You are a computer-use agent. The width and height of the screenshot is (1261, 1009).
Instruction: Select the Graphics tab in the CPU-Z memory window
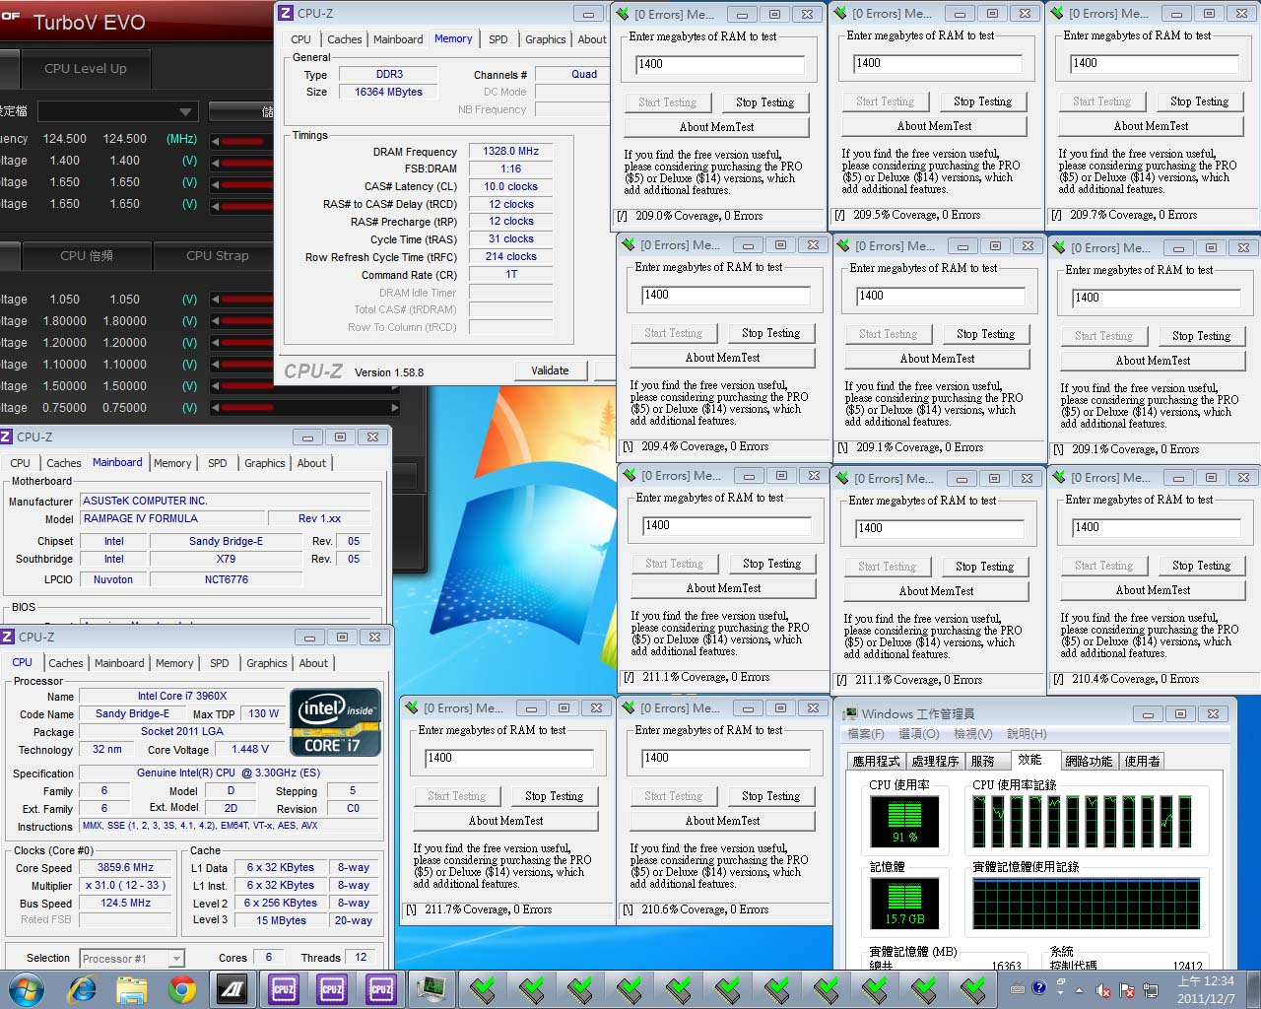tap(545, 39)
